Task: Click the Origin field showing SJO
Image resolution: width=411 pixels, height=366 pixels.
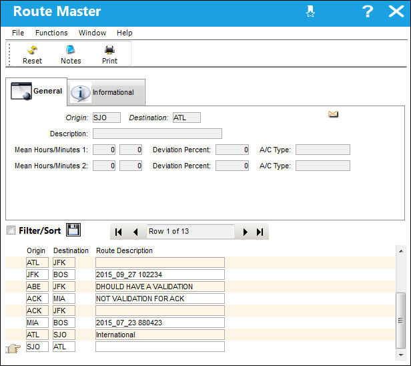Action: point(107,118)
